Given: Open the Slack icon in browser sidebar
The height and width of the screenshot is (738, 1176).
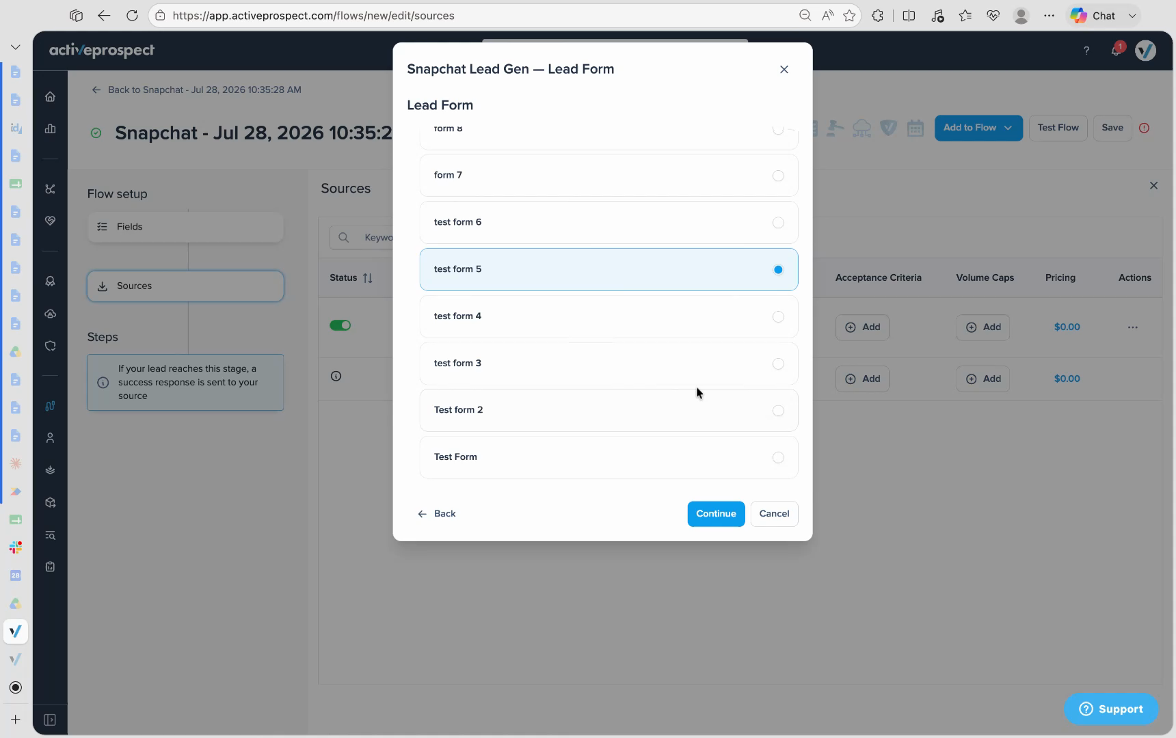Looking at the screenshot, I should (15, 548).
